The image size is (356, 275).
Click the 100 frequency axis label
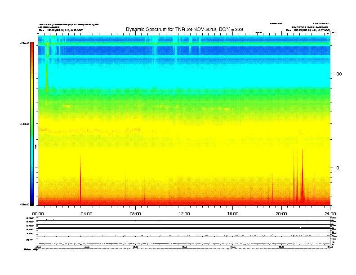(x=338, y=74)
